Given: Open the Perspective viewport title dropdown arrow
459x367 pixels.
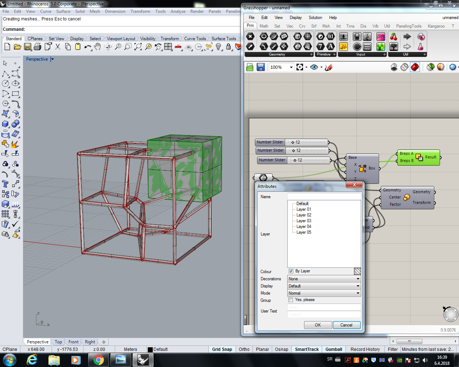Looking at the screenshot, I should pos(52,59).
